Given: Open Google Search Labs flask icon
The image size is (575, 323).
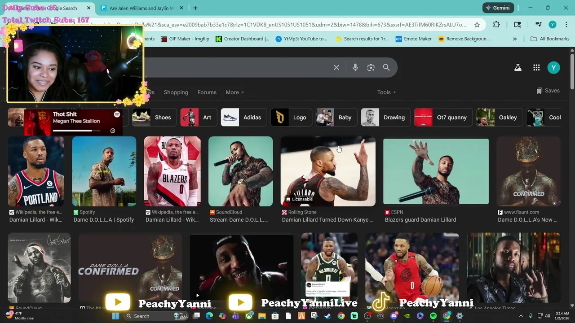Looking at the screenshot, I should point(518,67).
